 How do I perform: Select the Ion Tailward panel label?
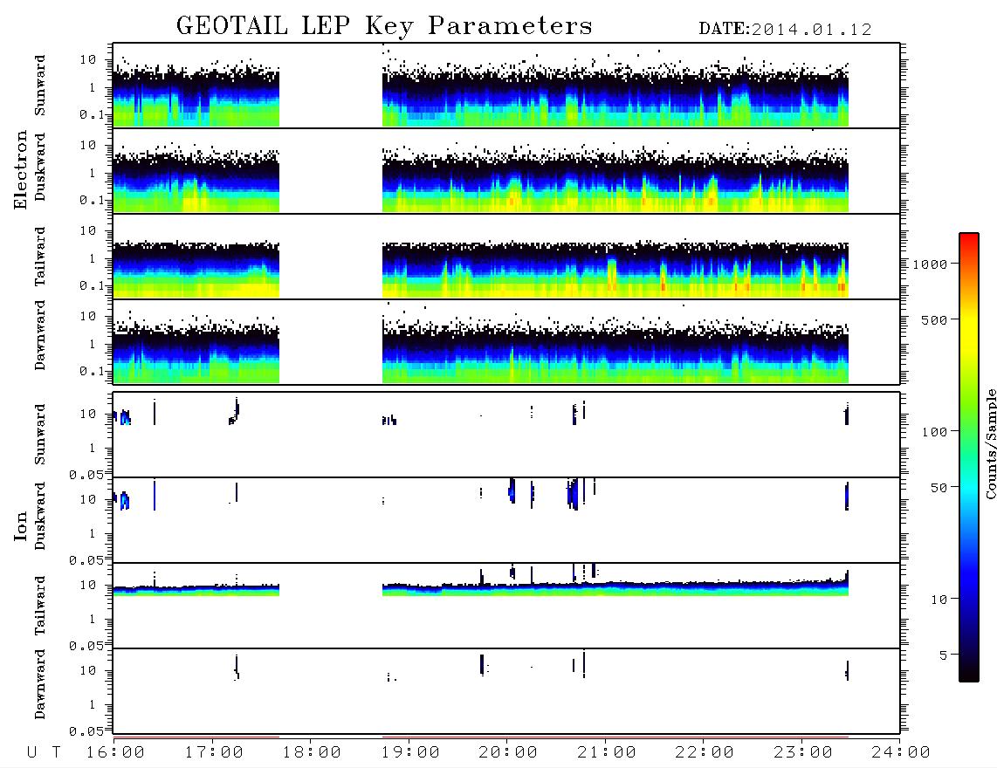(x=40, y=606)
